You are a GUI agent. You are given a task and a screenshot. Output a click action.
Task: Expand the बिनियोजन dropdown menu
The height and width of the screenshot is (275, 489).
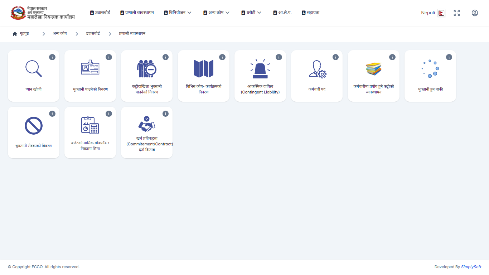(178, 13)
